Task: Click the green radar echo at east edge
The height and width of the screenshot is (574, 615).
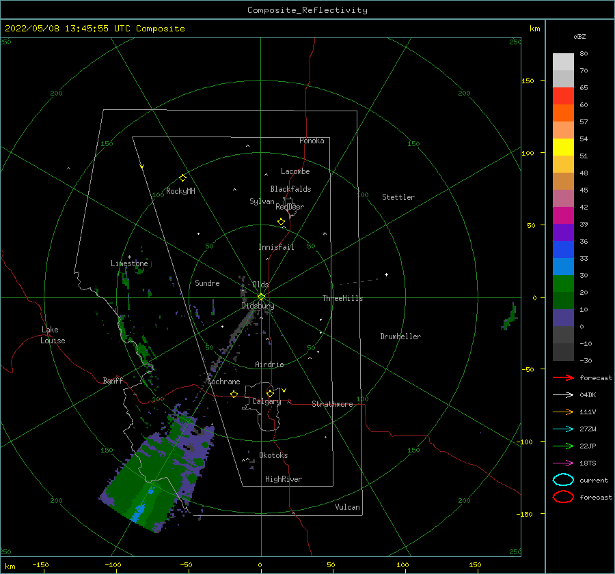Action: [510, 318]
